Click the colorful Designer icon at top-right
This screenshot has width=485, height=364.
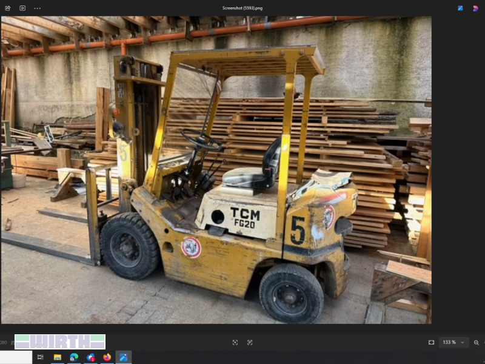click(475, 8)
